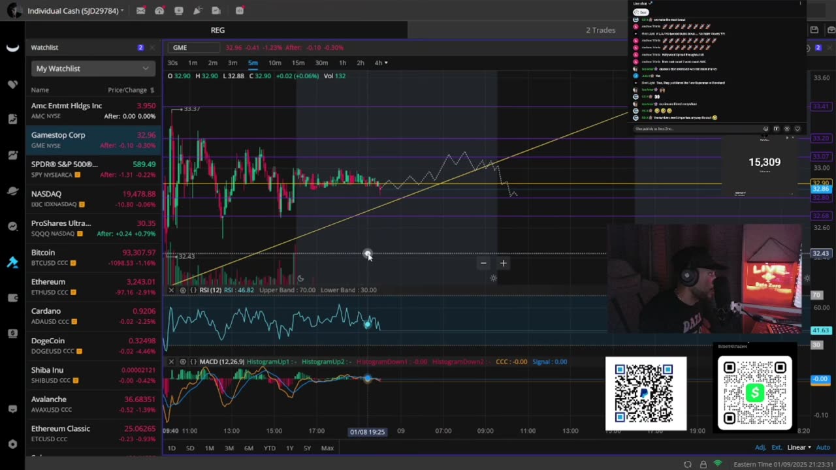
Task: Click the chart panel link-group badge 2
Action: [x=818, y=48]
